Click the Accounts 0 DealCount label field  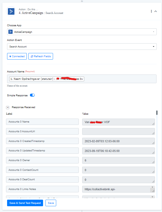(42, 179)
